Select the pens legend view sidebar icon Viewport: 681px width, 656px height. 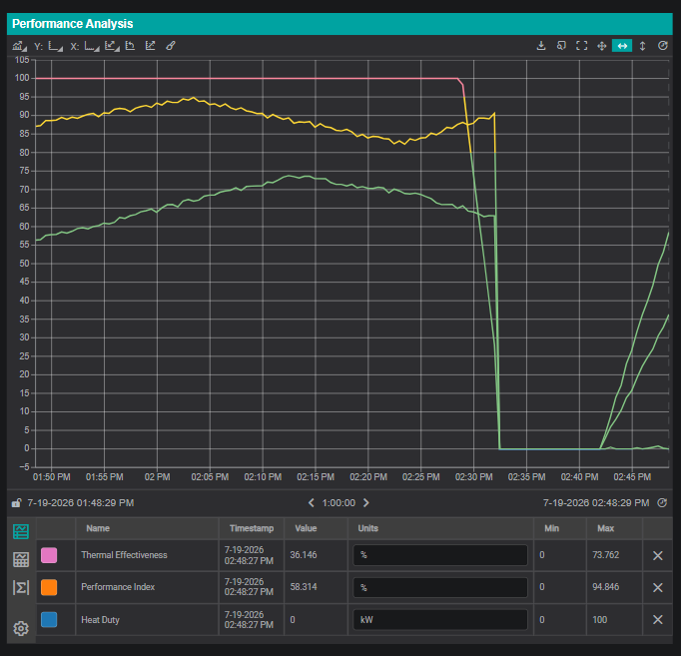point(21,532)
